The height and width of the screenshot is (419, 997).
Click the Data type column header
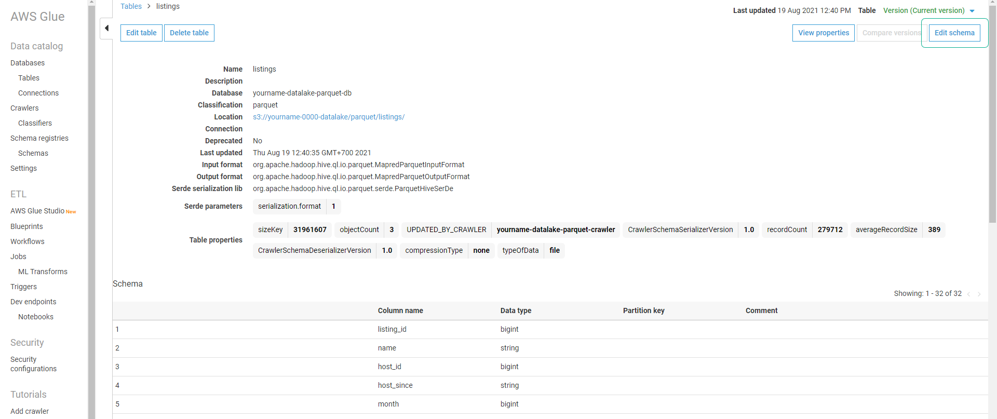coord(516,310)
